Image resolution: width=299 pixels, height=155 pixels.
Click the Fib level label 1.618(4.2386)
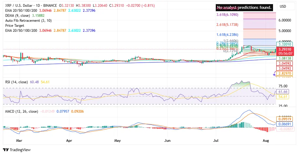pyautogui.click(x=227, y=35)
